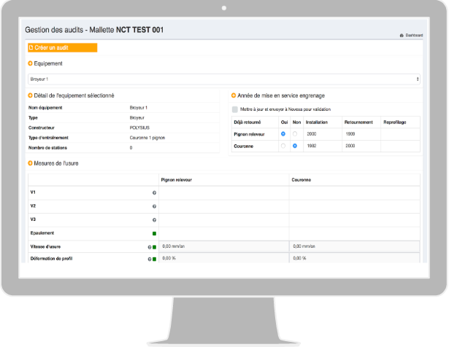Image resolution: width=449 pixels, height=347 pixels.
Task: Select Oui for Couronne
Action: point(283,146)
